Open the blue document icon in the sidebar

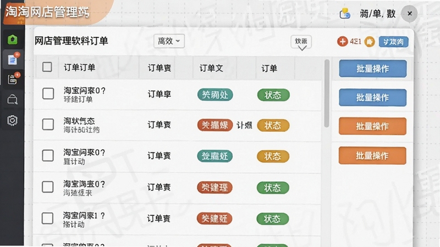pyautogui.click(x=13, y=59)
